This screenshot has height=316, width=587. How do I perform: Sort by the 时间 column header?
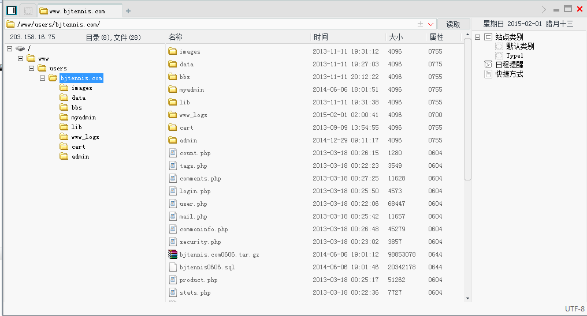pyautogui.click(x=321, y=37)
